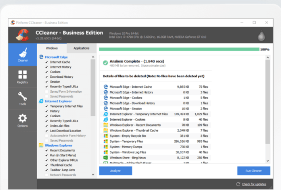Uncheck Temporary Internet Files checkbox
The image size is (281, 190).
coord(47,106)
